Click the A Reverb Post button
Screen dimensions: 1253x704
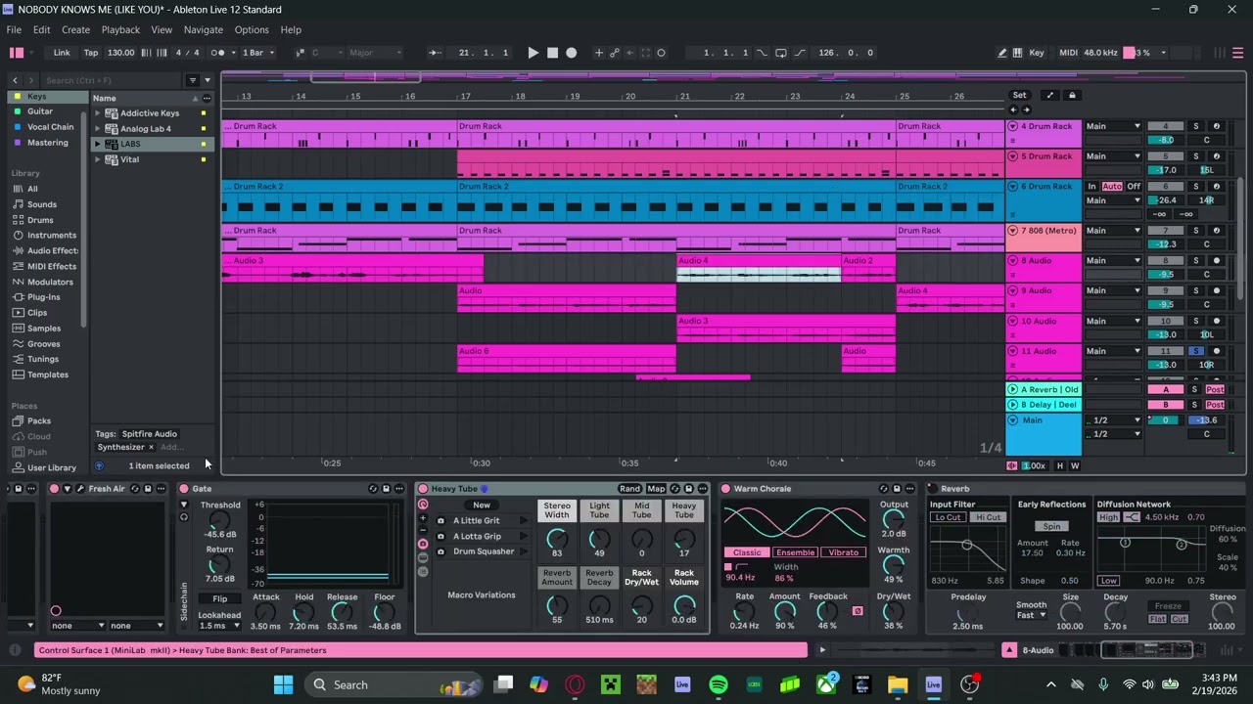click(1215, 390)
